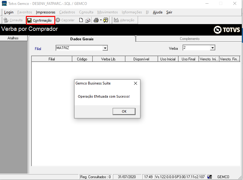
Task: Click the Alteração toolbar button
Action: click(124, 20)
